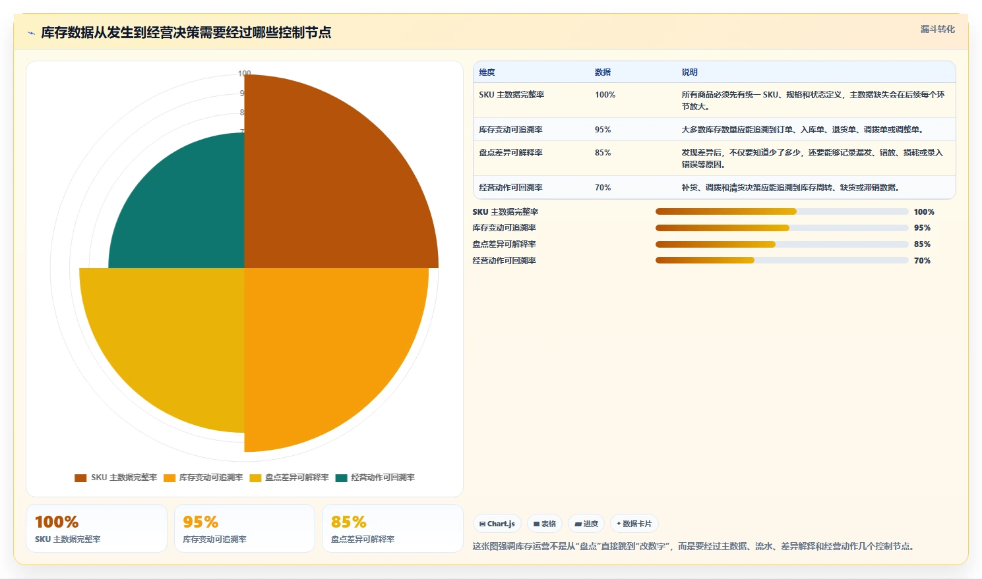Click the 100% SKU 主数据完整率 card
The width and height of the screenshot is (982, 579).
pos(96,528)
